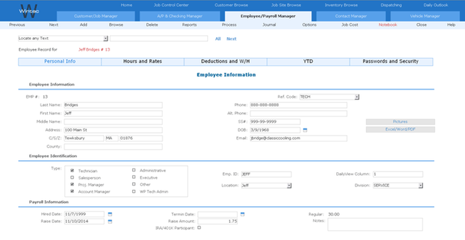The height and width of the screenshot is (240, 465).
Task: Go to Home in top navigation
Action: point(126,5)
